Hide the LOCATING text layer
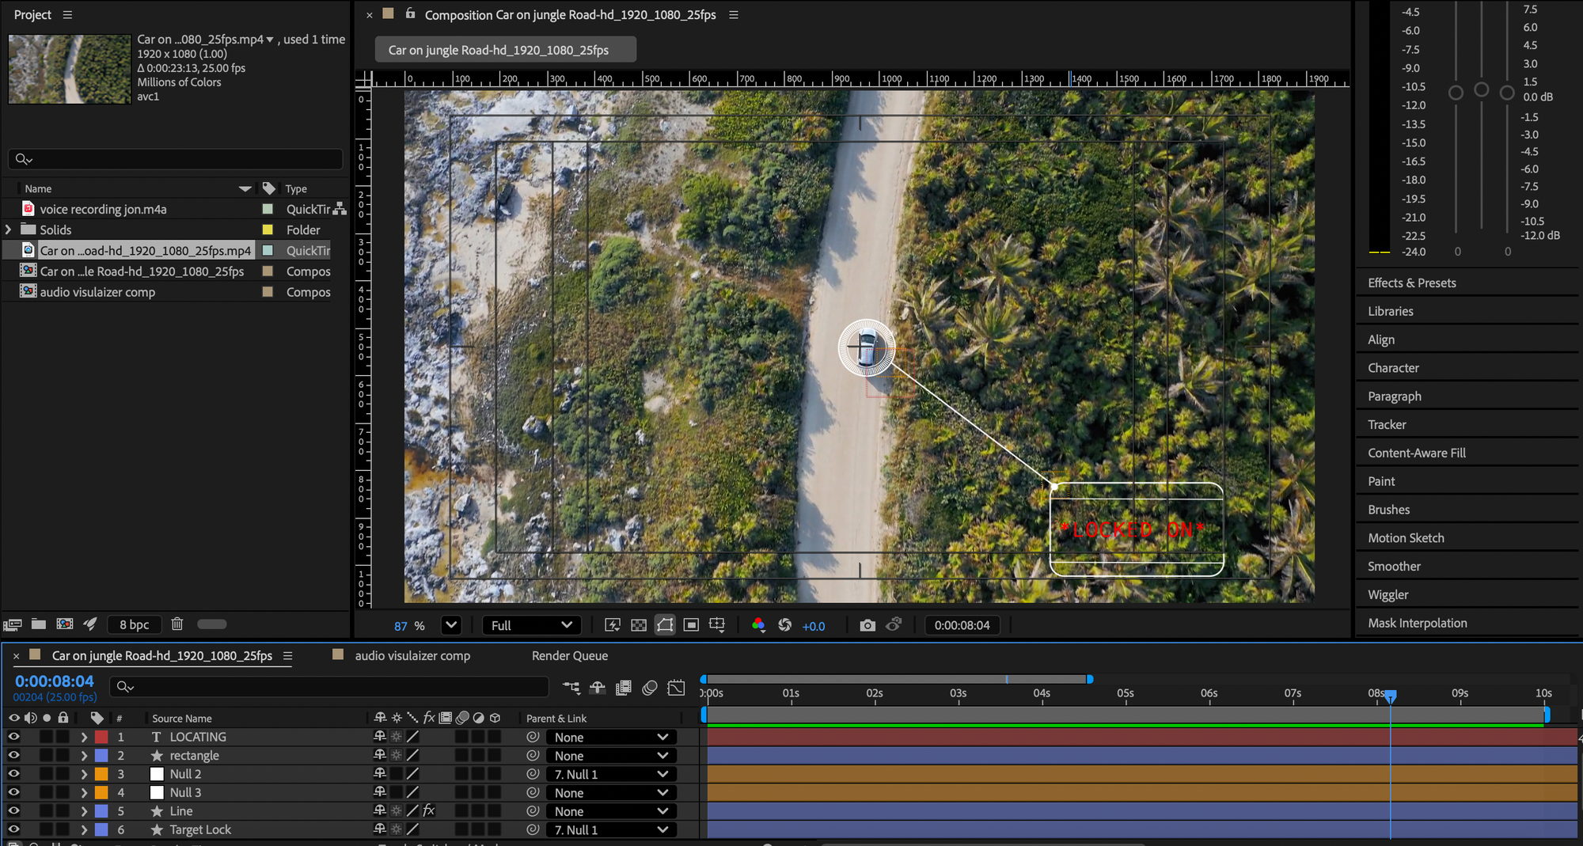The width and height of the screenshot is (1583, 846). [x=13, y=737]
